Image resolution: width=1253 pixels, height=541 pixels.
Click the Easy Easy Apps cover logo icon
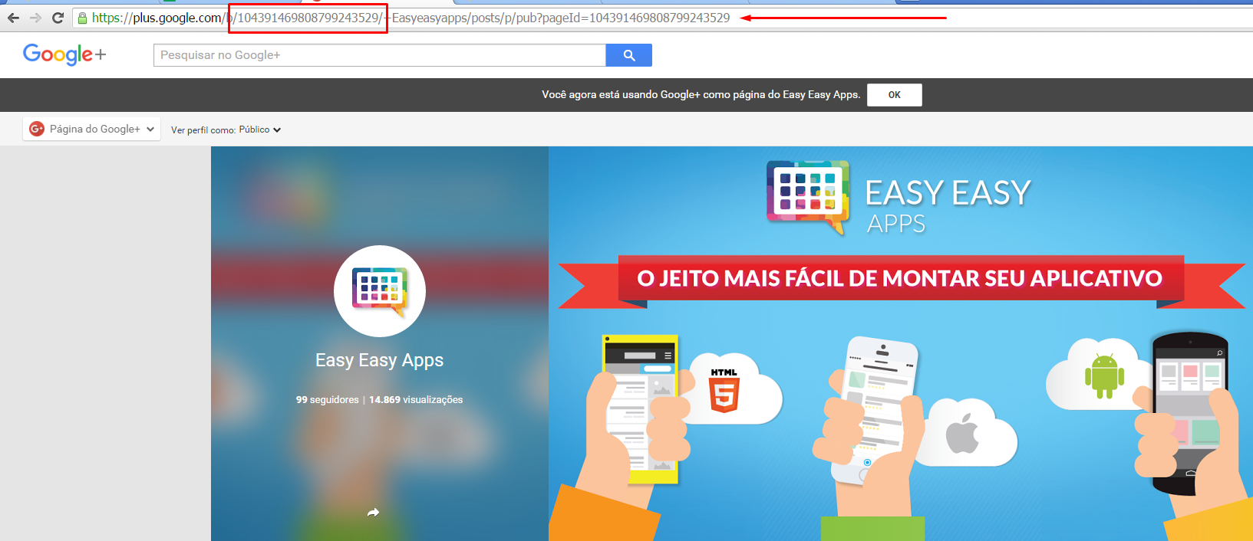pyautogui.click(x=809, y=196)
